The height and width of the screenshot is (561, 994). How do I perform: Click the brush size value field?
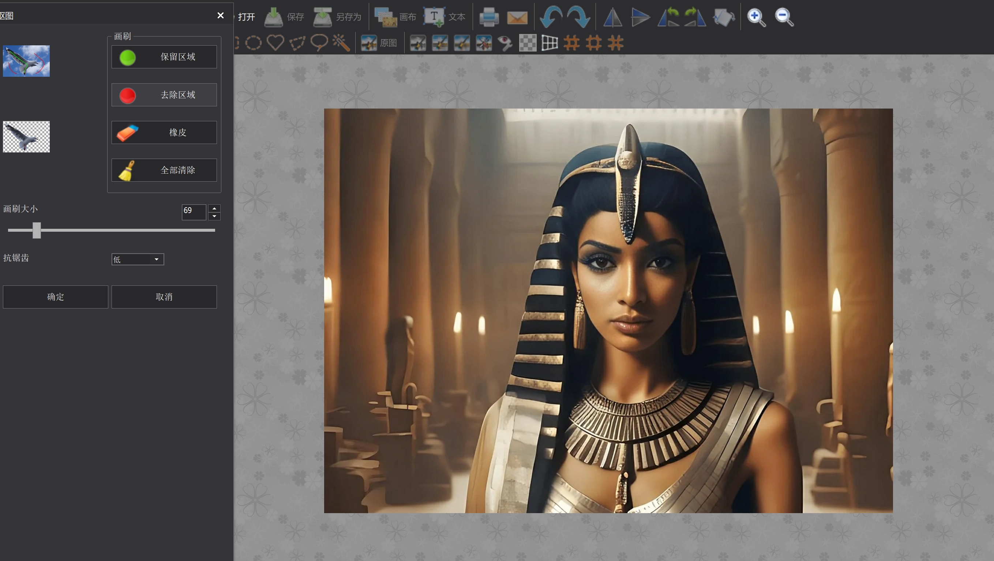pos(194,212)
